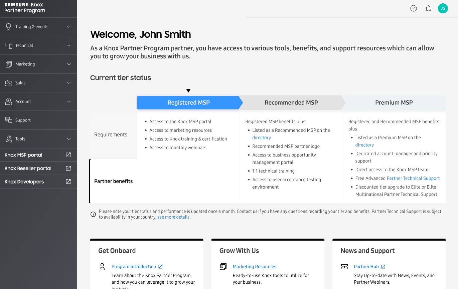Expand the Training & events menu chevron
The height and width of the screenshot is (289, 458).
pos(69,27)
